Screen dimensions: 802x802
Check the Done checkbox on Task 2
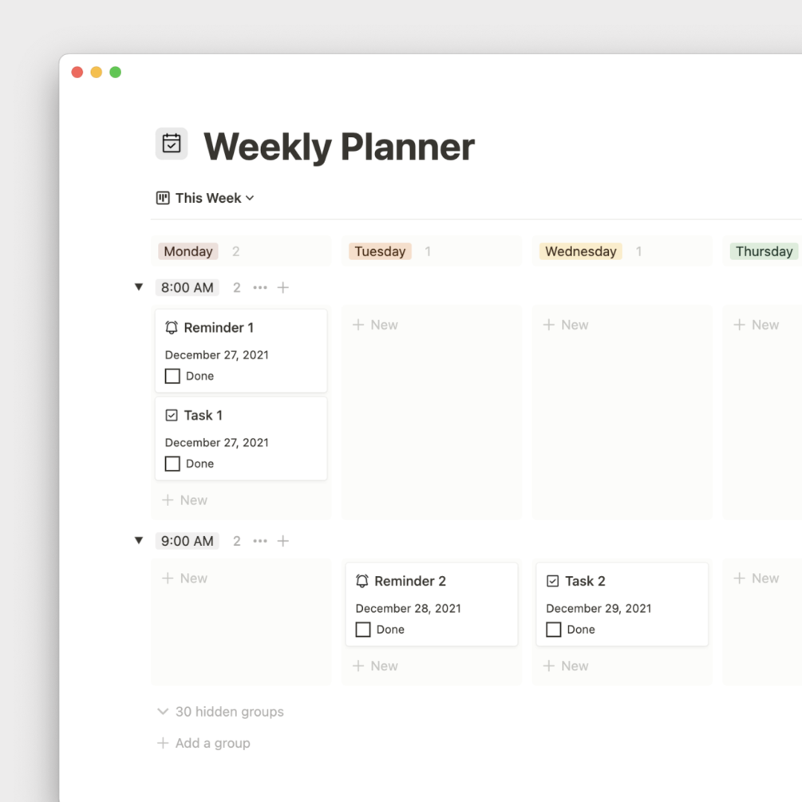(x=554, y=630)
